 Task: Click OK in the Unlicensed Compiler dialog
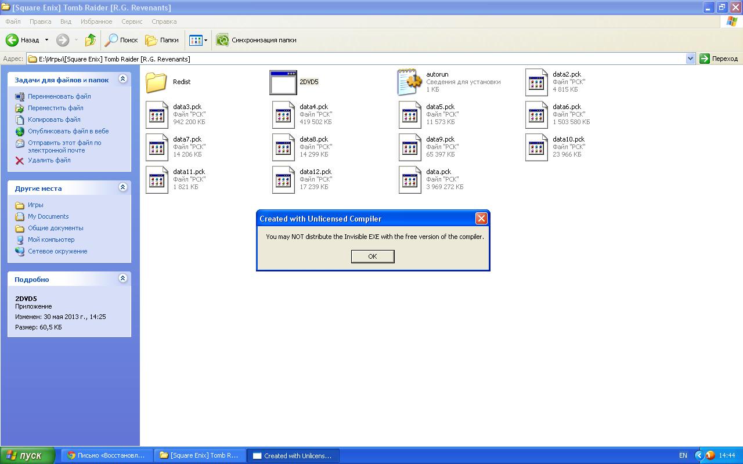[373, 256]
